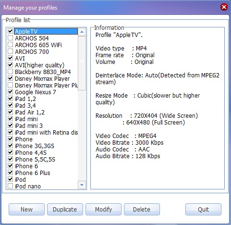Uncheck the iPhone 6 checkbox
231x225 pixels.
(11, 166)
